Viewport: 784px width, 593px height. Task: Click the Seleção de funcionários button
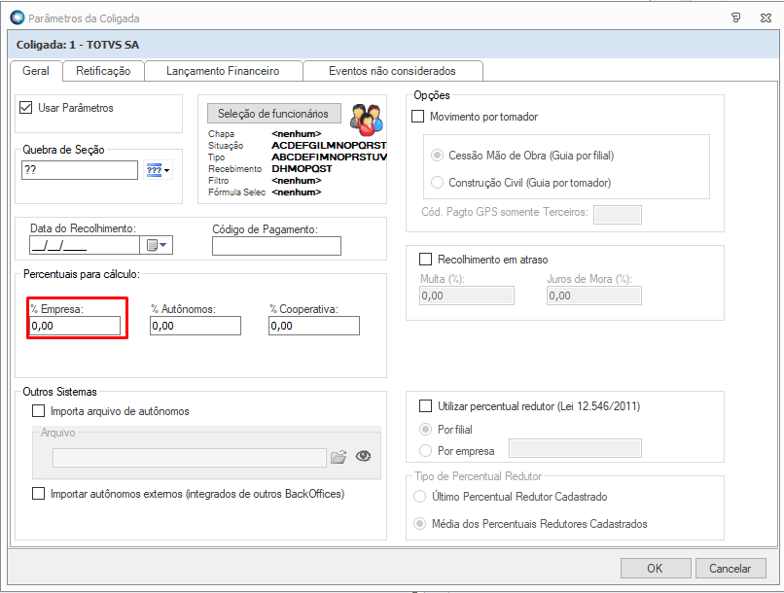(x=273, y=114)
